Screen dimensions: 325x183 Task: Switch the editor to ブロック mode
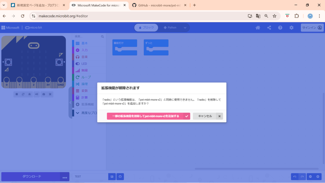[x=146, y=28]
